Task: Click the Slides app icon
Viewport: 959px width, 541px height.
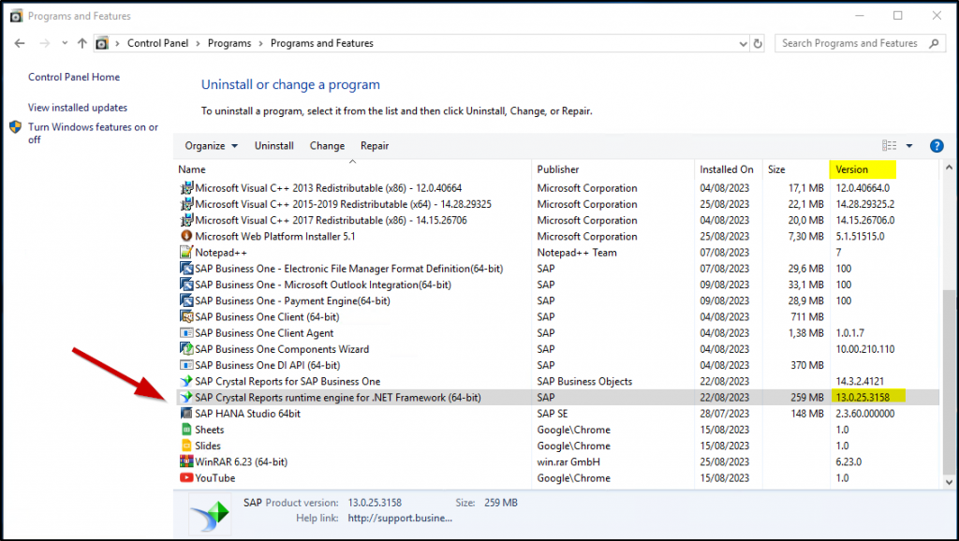Action: pyautogui.click(x=185, y=446)
